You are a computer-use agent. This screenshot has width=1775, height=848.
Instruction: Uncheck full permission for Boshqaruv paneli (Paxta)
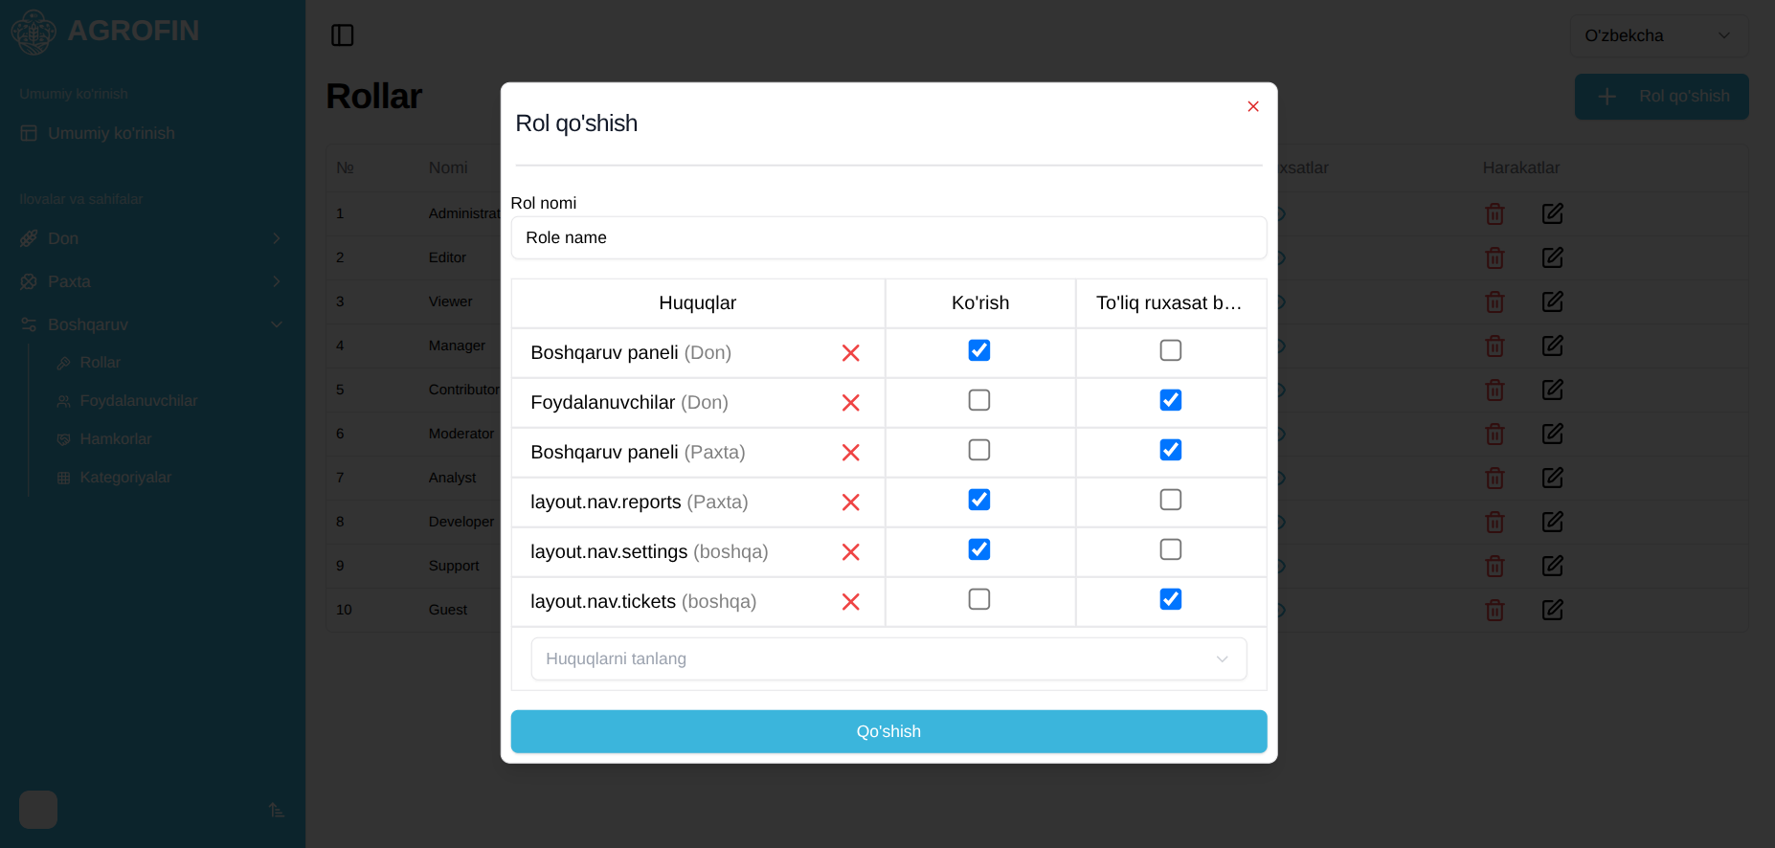click(1170, 450)
